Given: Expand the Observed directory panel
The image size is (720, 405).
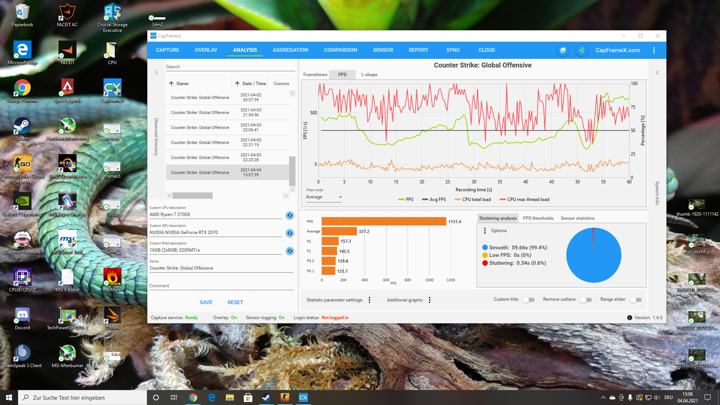Looking at the screenshot, I should click(x=156, y=72).
